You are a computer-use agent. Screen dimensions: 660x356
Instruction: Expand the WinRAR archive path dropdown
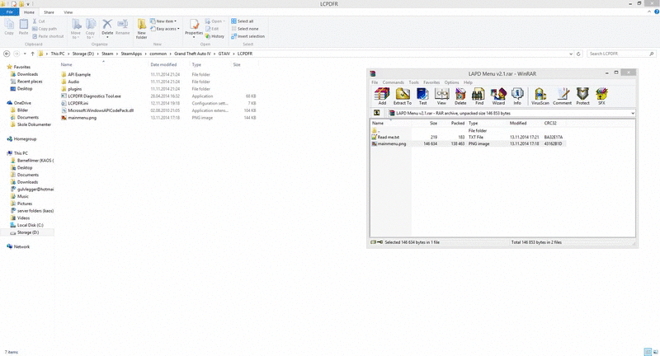click(632, 113)
